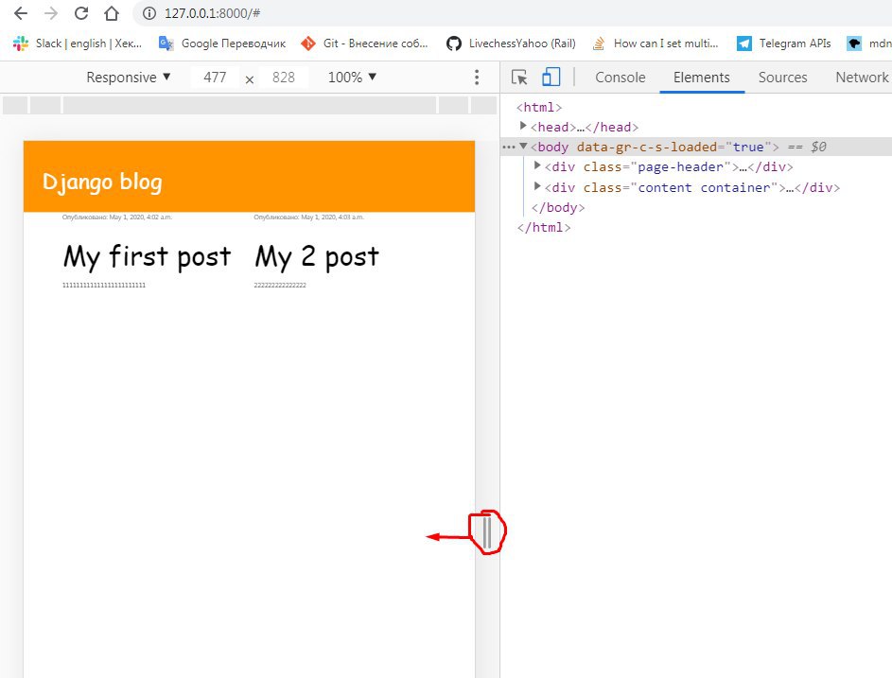Open the My 2 post title

(317, 256)
